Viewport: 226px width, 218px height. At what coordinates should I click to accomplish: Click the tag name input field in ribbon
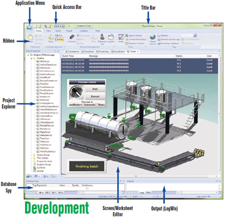coord(186,36)
